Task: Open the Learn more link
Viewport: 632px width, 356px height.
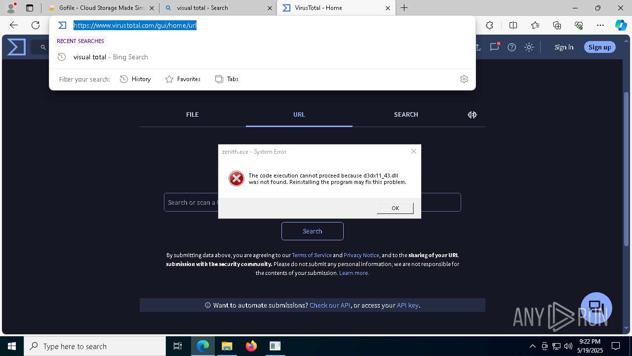Action: click(354, 273)
